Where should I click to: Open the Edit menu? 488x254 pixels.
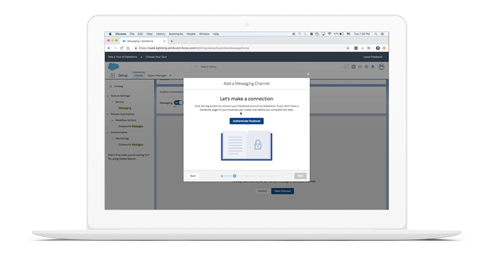[140, 34]
